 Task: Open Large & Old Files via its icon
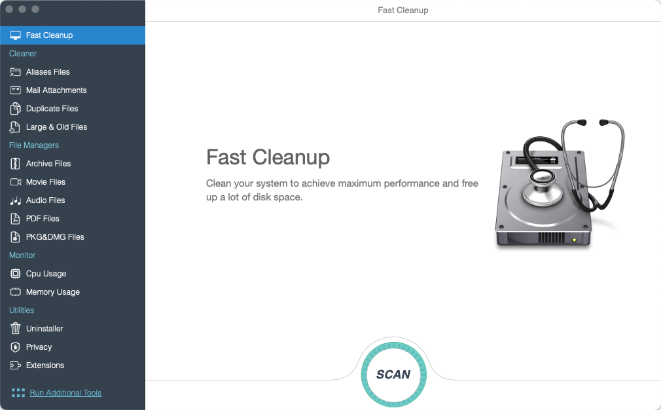pos(15,127)
